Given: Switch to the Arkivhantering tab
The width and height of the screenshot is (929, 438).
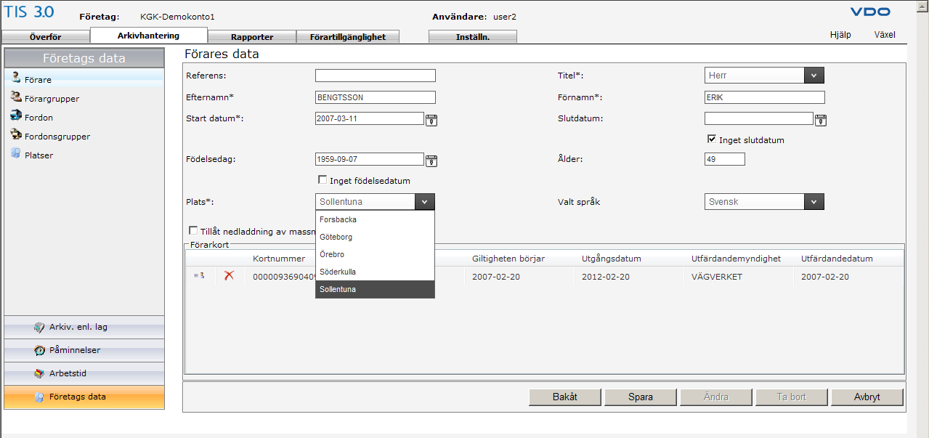Looking at the screenshot, I should pos(149,35).
